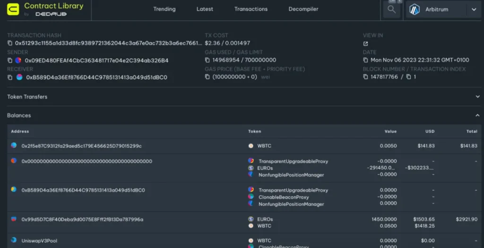
Task: Open the View In external link icon
Action: [x=365, y=43]
